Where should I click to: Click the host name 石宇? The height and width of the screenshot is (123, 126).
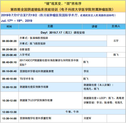116,41
